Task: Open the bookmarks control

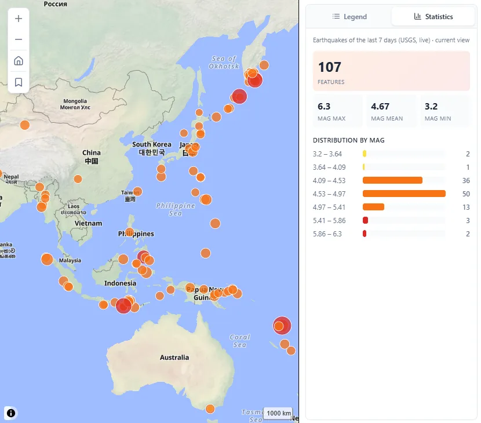Action: coord(19,82)
